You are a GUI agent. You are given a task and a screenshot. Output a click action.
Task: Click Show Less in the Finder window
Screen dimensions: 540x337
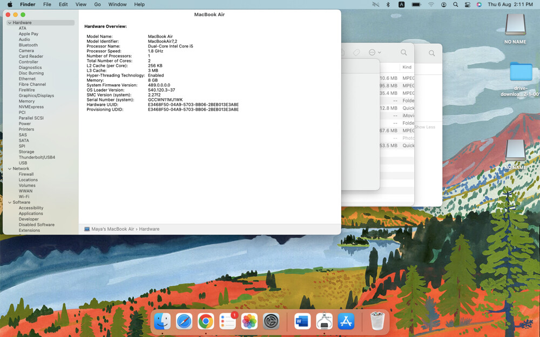424,127
